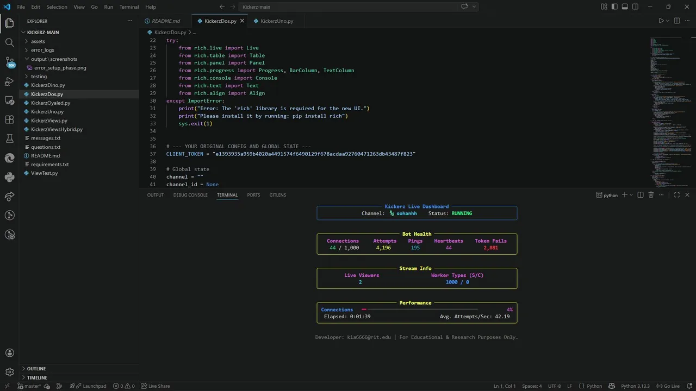Run the Python file with play button
Screen dimensions: 696x391
(661, 21)
